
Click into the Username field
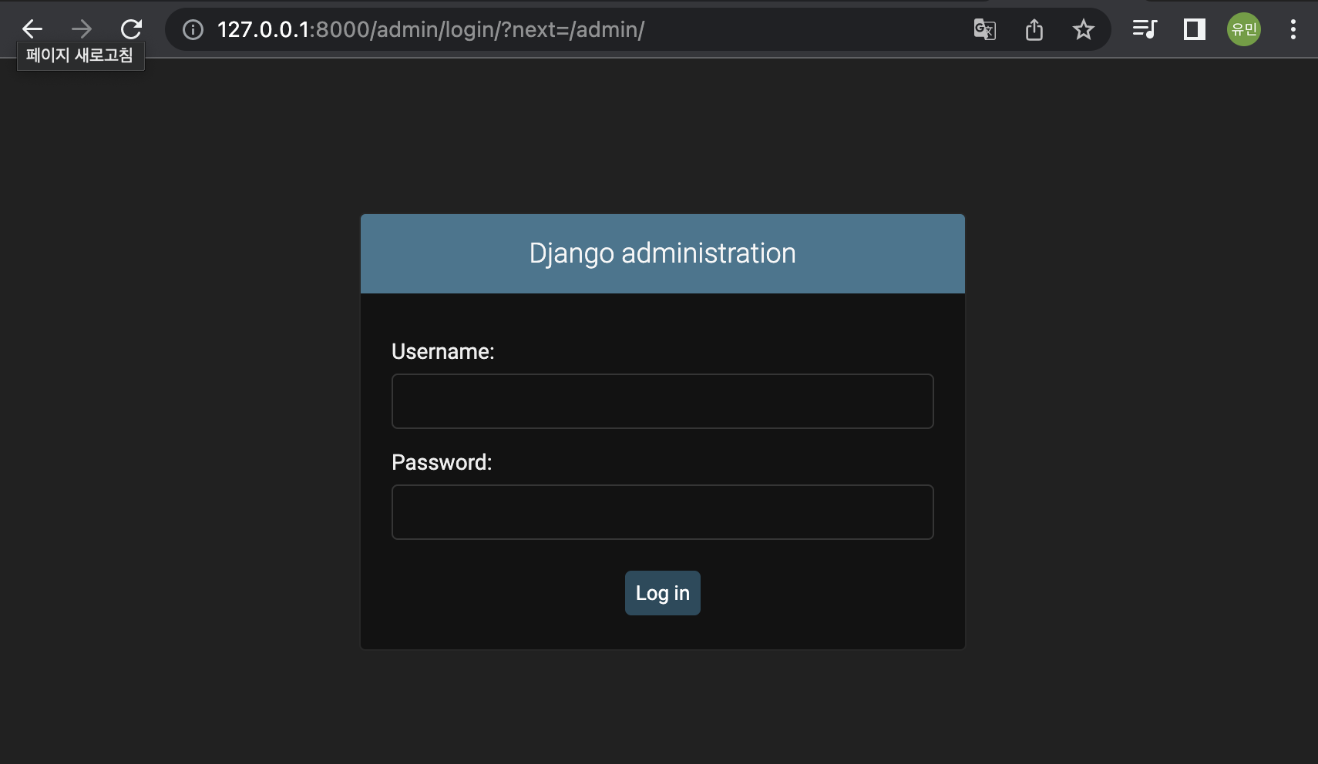point(663,401)
